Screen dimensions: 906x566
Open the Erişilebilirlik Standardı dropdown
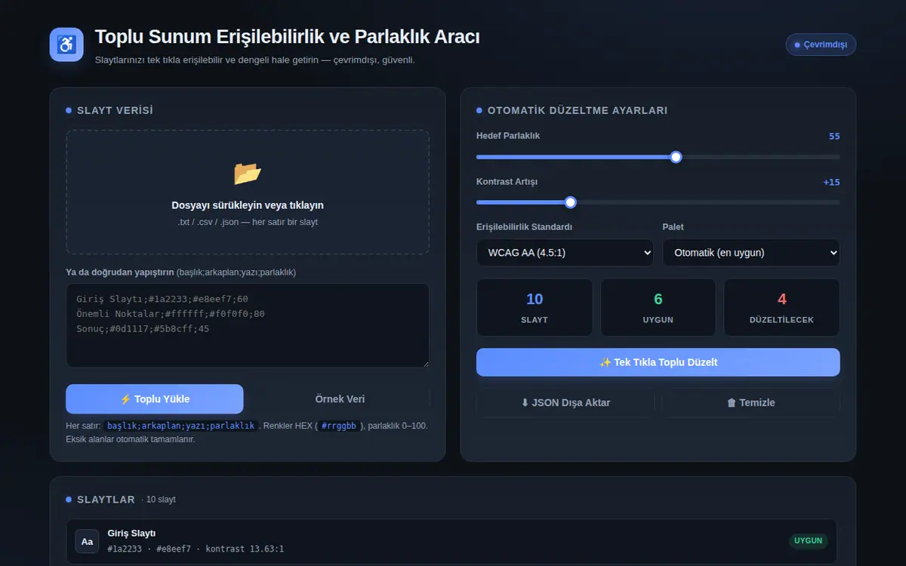[x=565, y=253]
